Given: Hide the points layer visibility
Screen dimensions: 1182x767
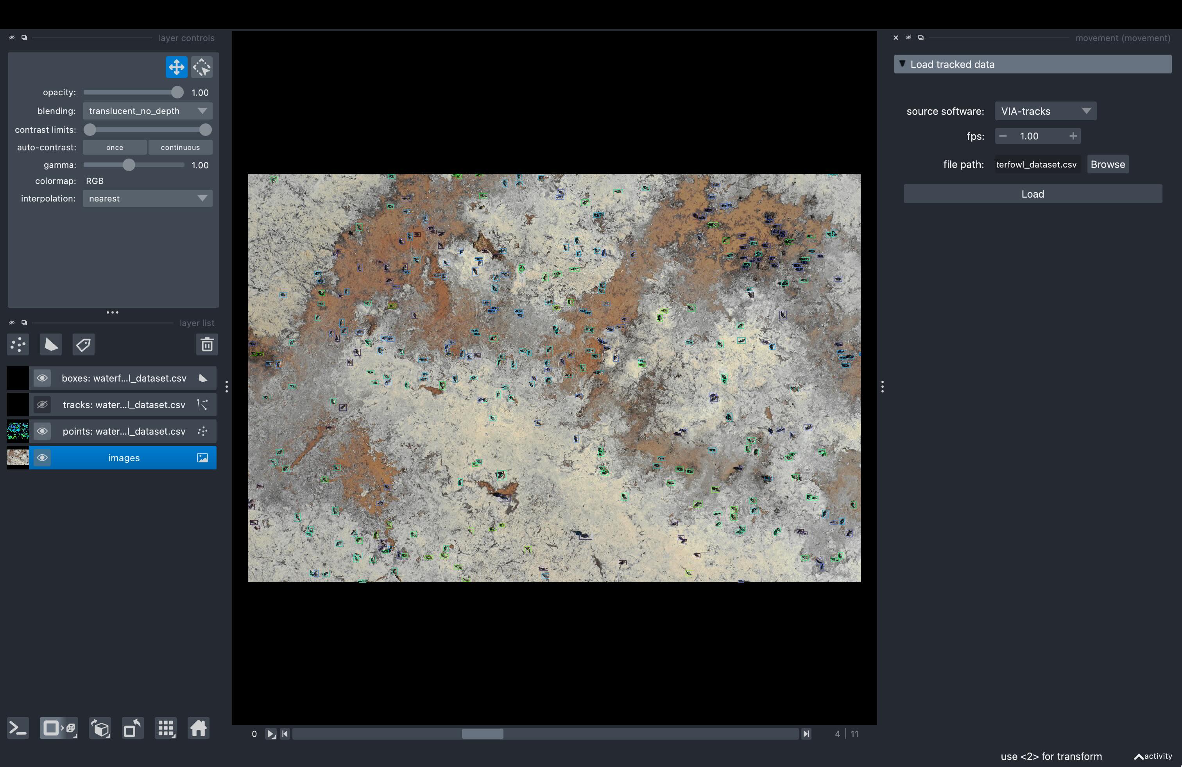Looking at the screenshot, I should click(42, 431).
